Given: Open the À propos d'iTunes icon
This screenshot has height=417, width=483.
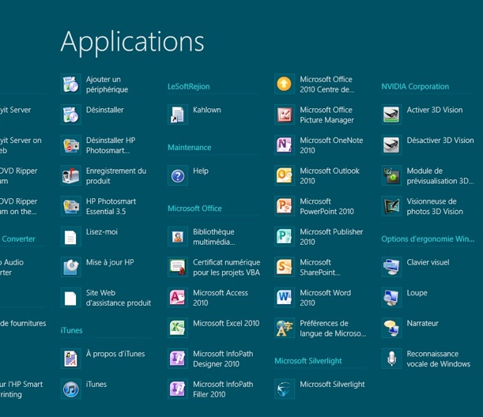Looking at the screenshot, I should point(71,359).
